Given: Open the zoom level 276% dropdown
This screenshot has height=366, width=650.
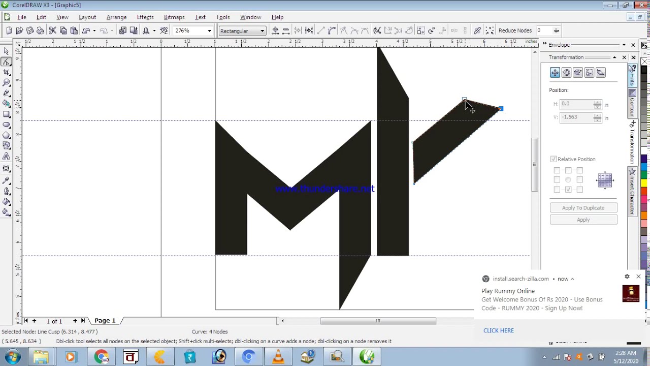Looking at the screenshot, I should coord(209,30).
